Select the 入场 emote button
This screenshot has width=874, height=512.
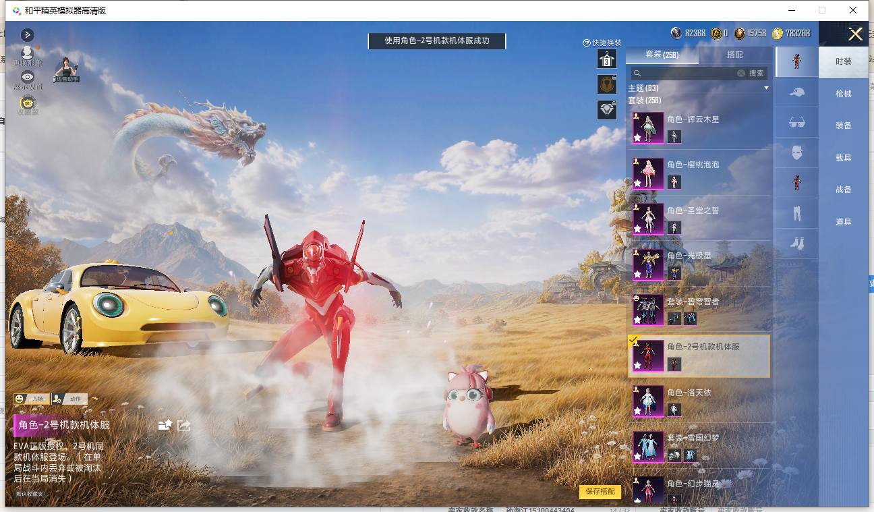click(32, 399)
